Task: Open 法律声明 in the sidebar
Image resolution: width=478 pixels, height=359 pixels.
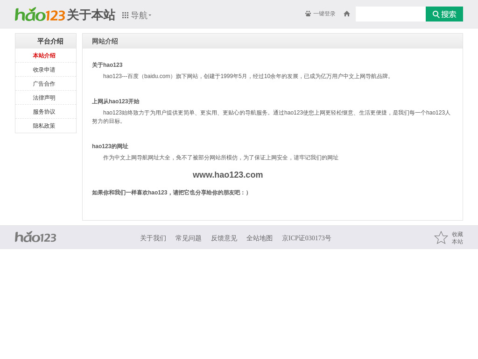Action: coord(44,98)
